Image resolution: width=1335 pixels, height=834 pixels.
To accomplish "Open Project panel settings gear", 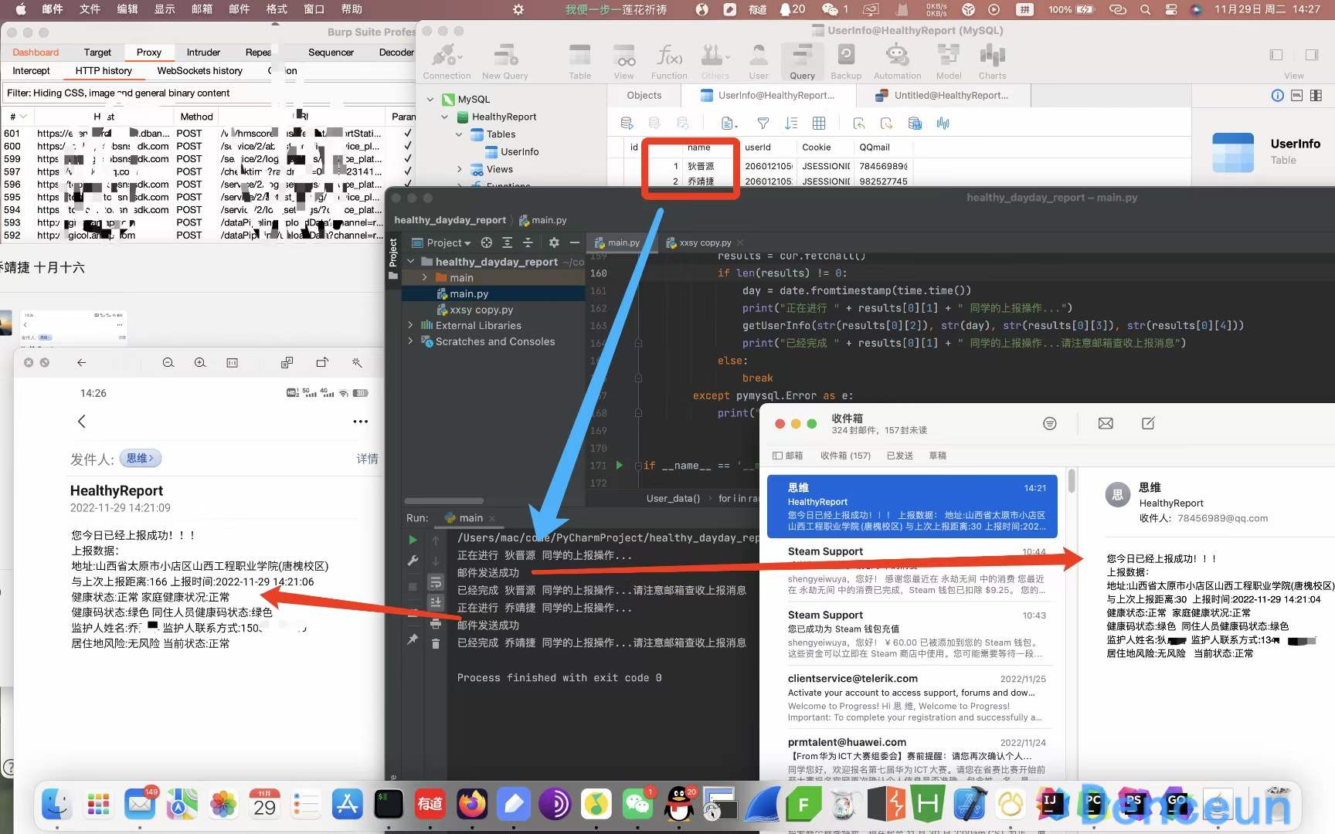I will [554, 242].
